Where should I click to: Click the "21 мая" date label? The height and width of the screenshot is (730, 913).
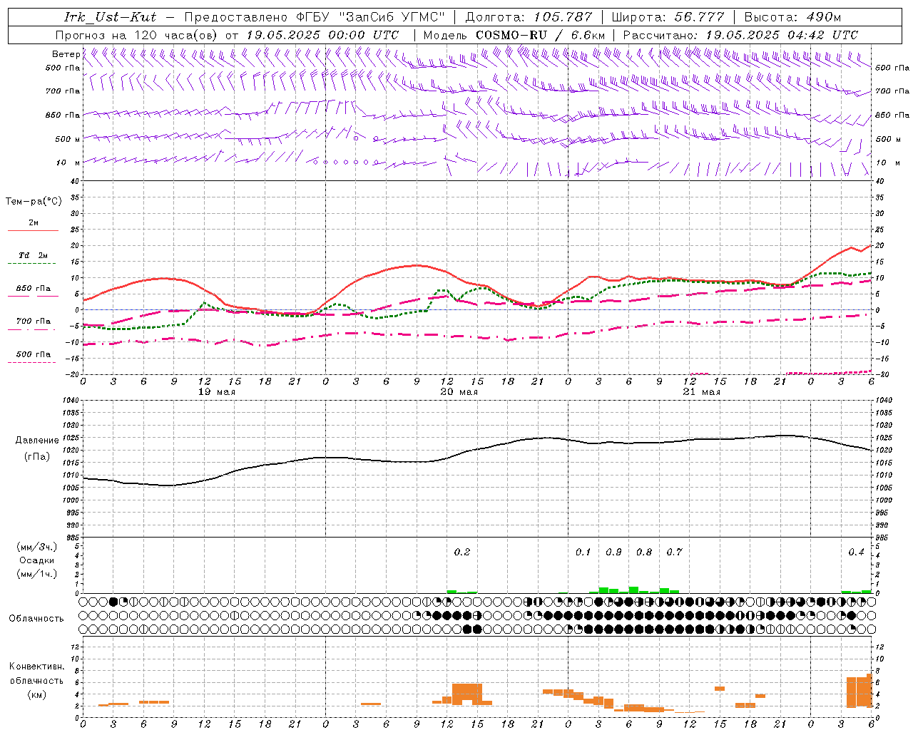click(x=701, y=391)
